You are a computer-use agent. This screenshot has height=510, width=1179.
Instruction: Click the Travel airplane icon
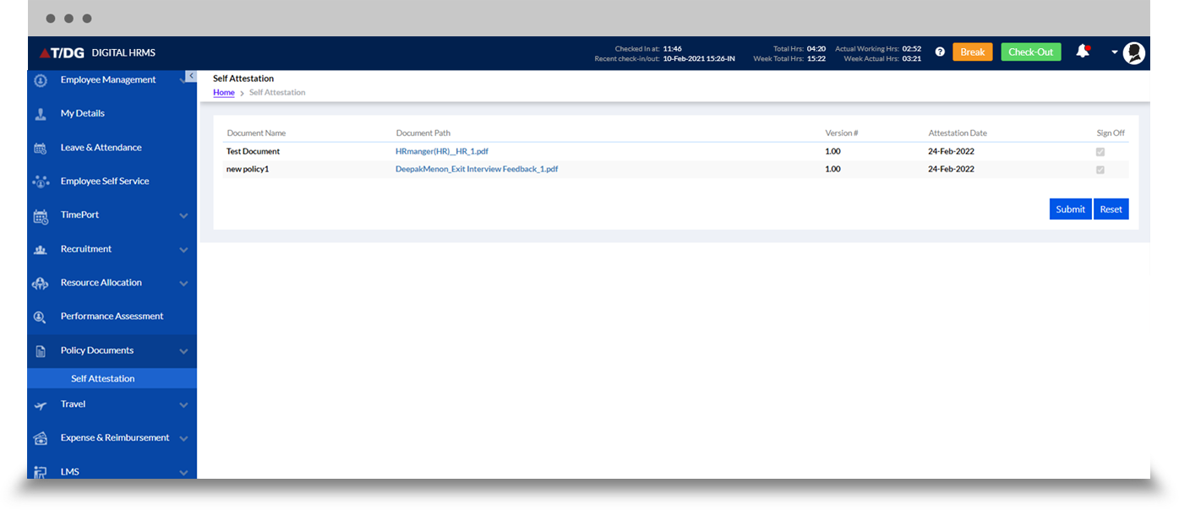(x=40, y=405)
